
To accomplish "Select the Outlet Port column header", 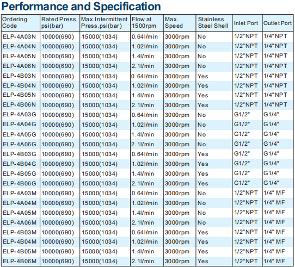I will click(278, 23).
